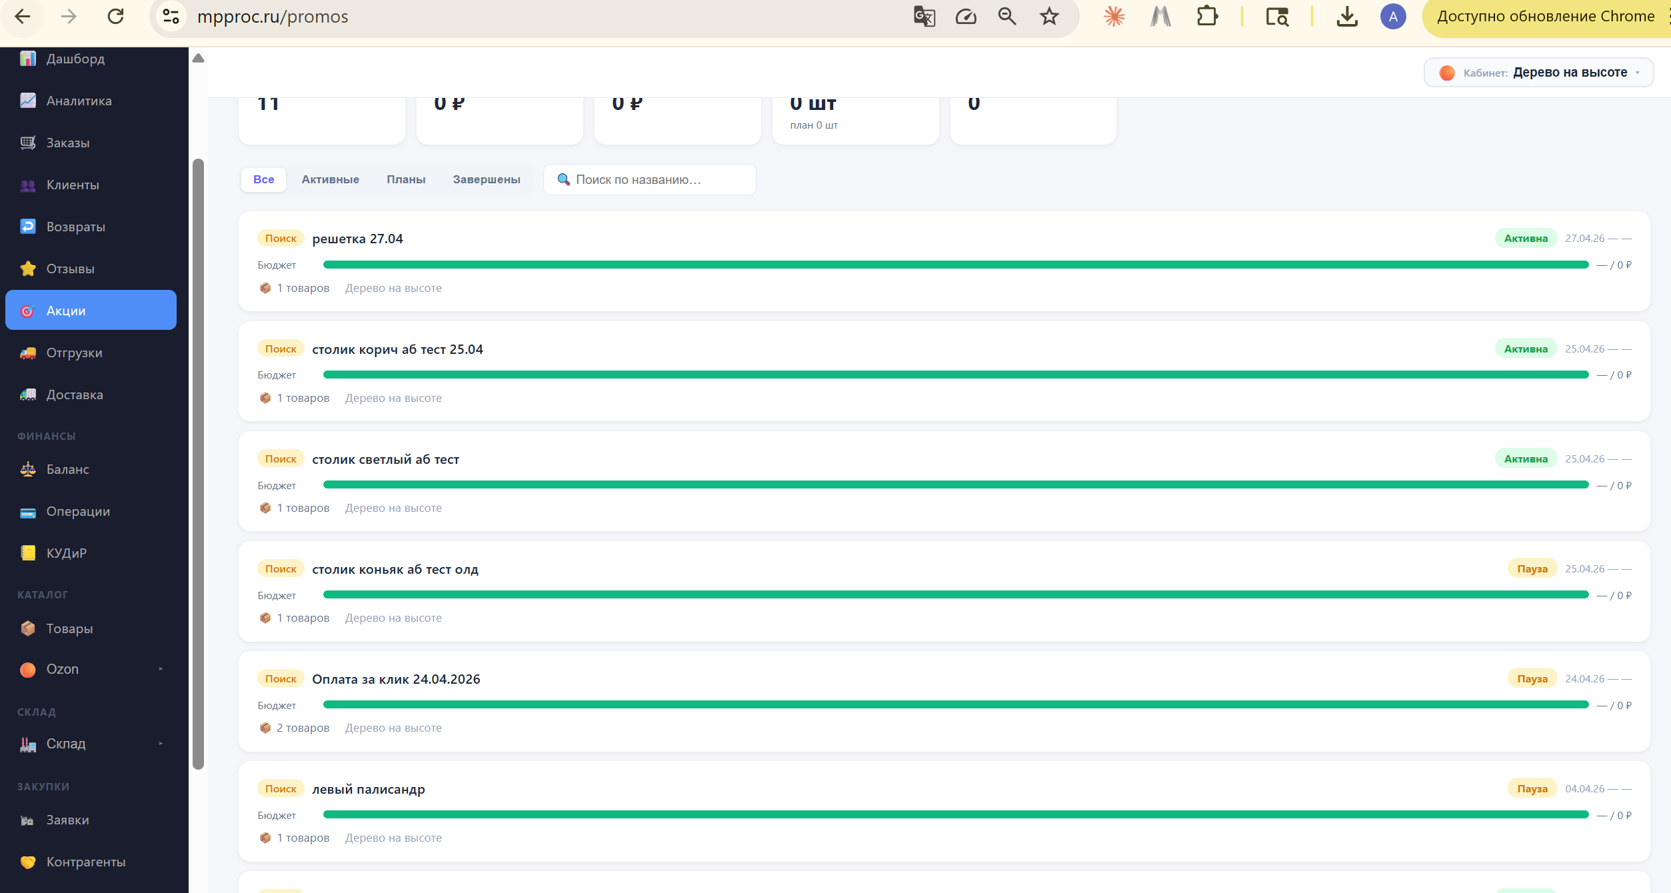Open the Chrome profile avatar A
1671x893 pixels.
pyautogui.click(x=1393, y=17)
